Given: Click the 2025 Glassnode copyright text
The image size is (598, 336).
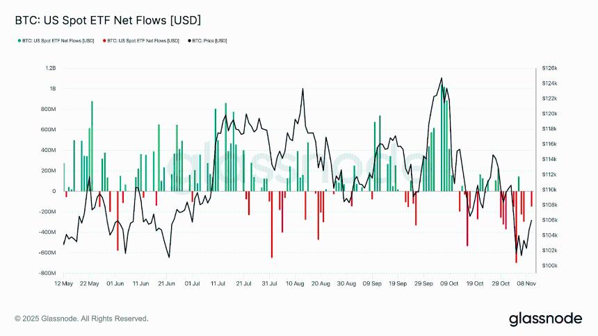Looking at the screenshot, I should [x=81, y=319].
